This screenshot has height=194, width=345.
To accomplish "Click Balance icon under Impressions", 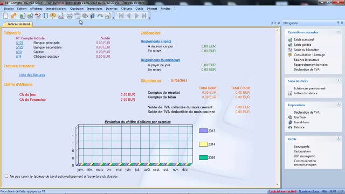I will pos(290,127).
